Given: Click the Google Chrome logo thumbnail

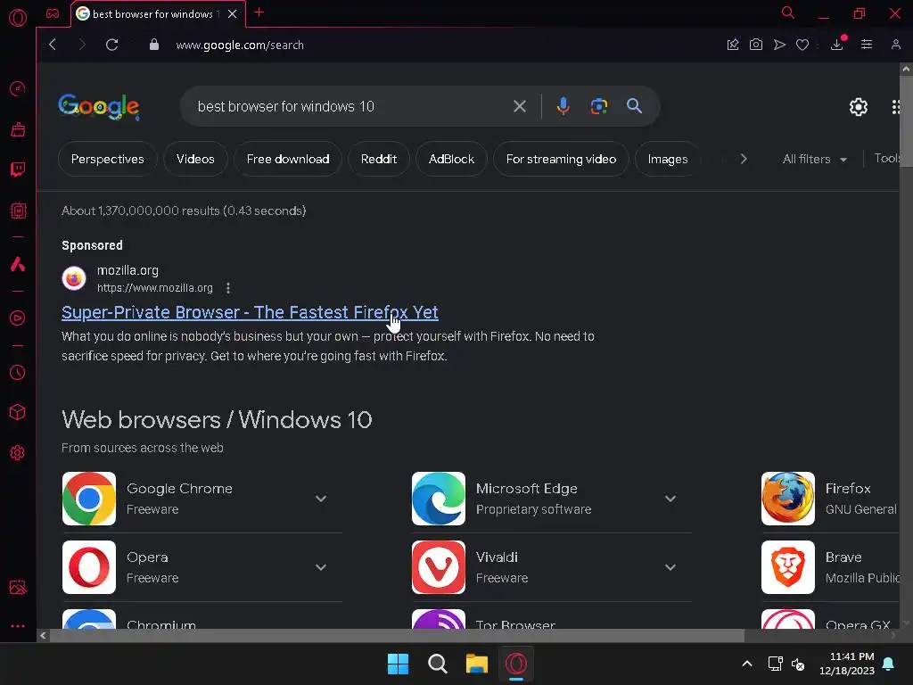Looking at the screenshot, I should coord(89,499).
